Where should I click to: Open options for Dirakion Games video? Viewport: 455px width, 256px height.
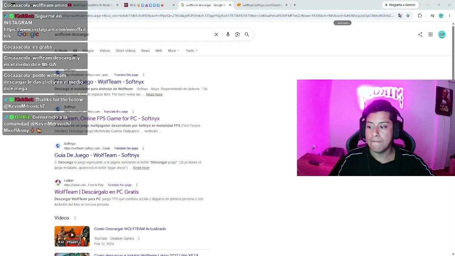point(139,239)
